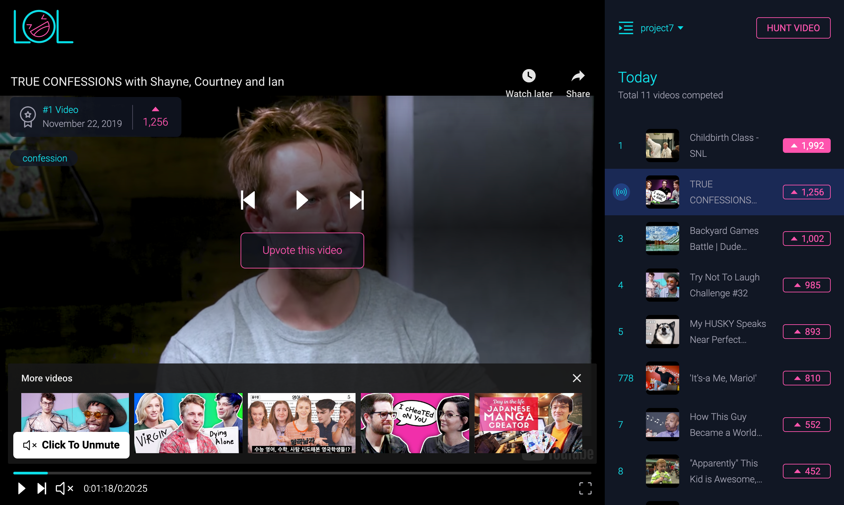
Task: Click the HUNT VIDEO button
Action: pyautogui.click(x=792, y=28)
